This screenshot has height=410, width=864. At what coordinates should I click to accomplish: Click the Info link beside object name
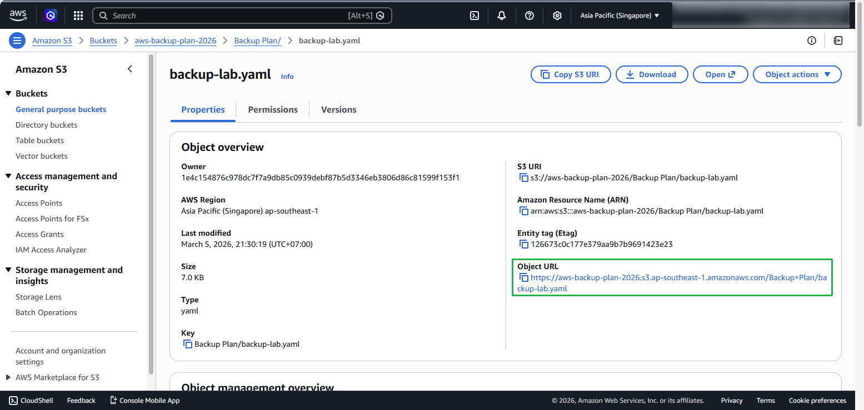tap(287, 77)
